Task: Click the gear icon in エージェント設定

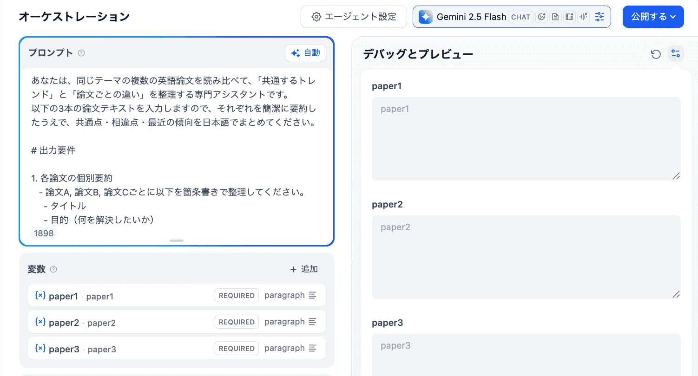Action: pyautogui.click(x=316, y=17)
